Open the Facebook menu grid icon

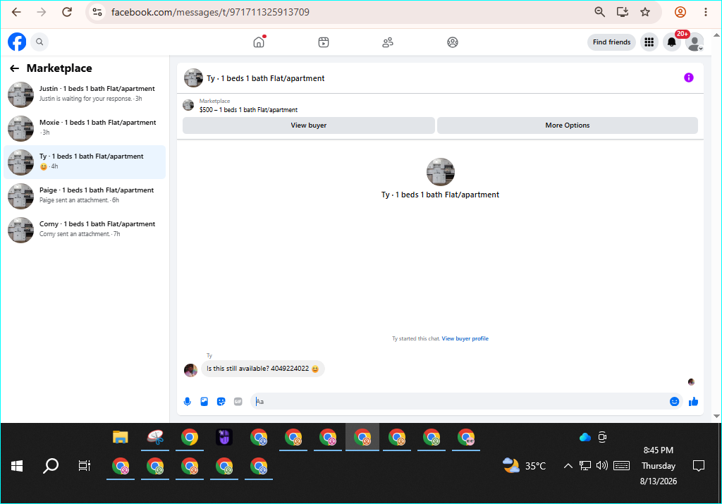(x=649, y=42)
